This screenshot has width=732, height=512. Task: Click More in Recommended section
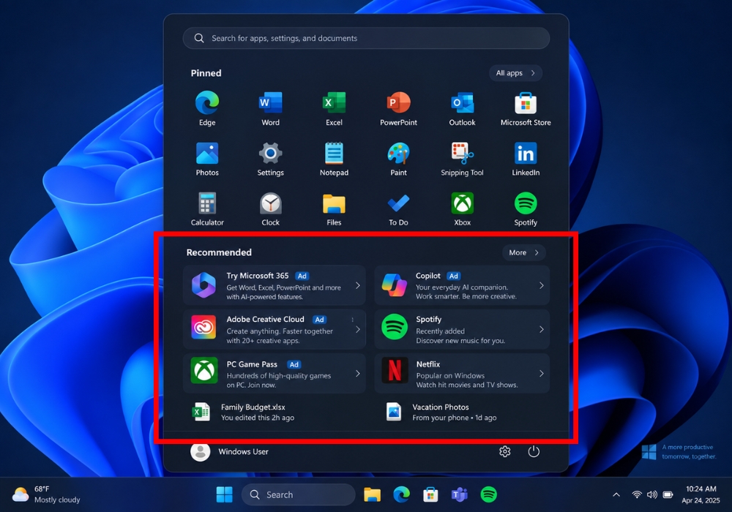coord(524,252)
